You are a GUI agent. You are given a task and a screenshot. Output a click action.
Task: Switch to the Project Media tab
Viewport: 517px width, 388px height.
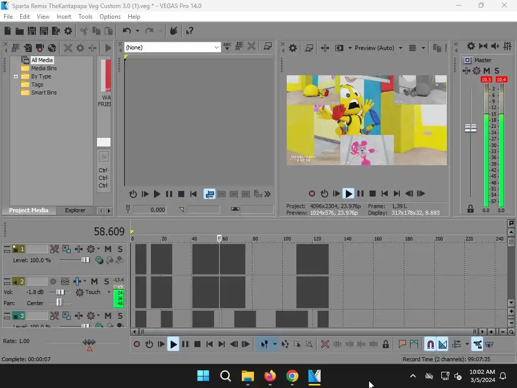tap(29, 211)
